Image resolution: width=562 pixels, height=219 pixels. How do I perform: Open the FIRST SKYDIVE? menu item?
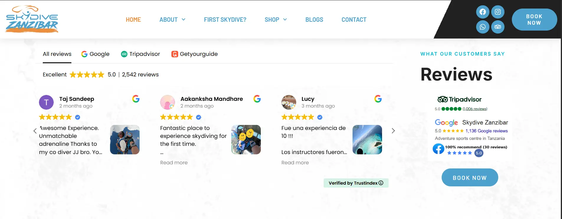[x=225, y=20]
